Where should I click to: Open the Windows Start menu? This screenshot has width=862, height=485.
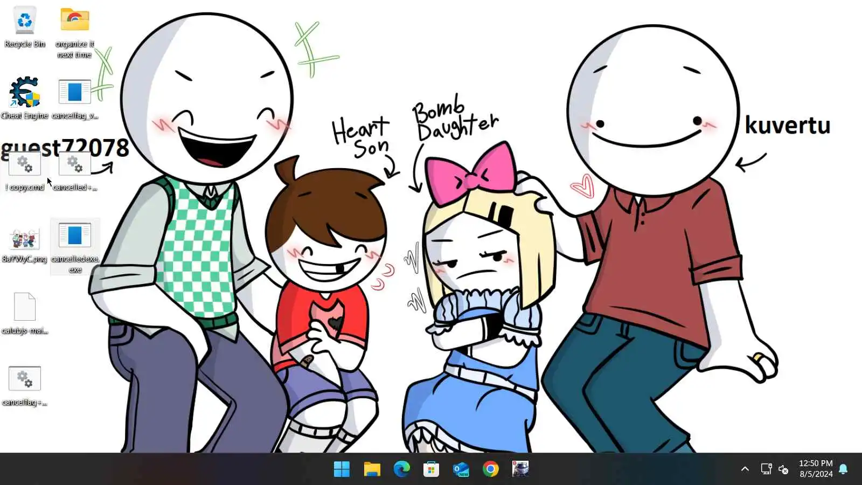coord(342,469)
